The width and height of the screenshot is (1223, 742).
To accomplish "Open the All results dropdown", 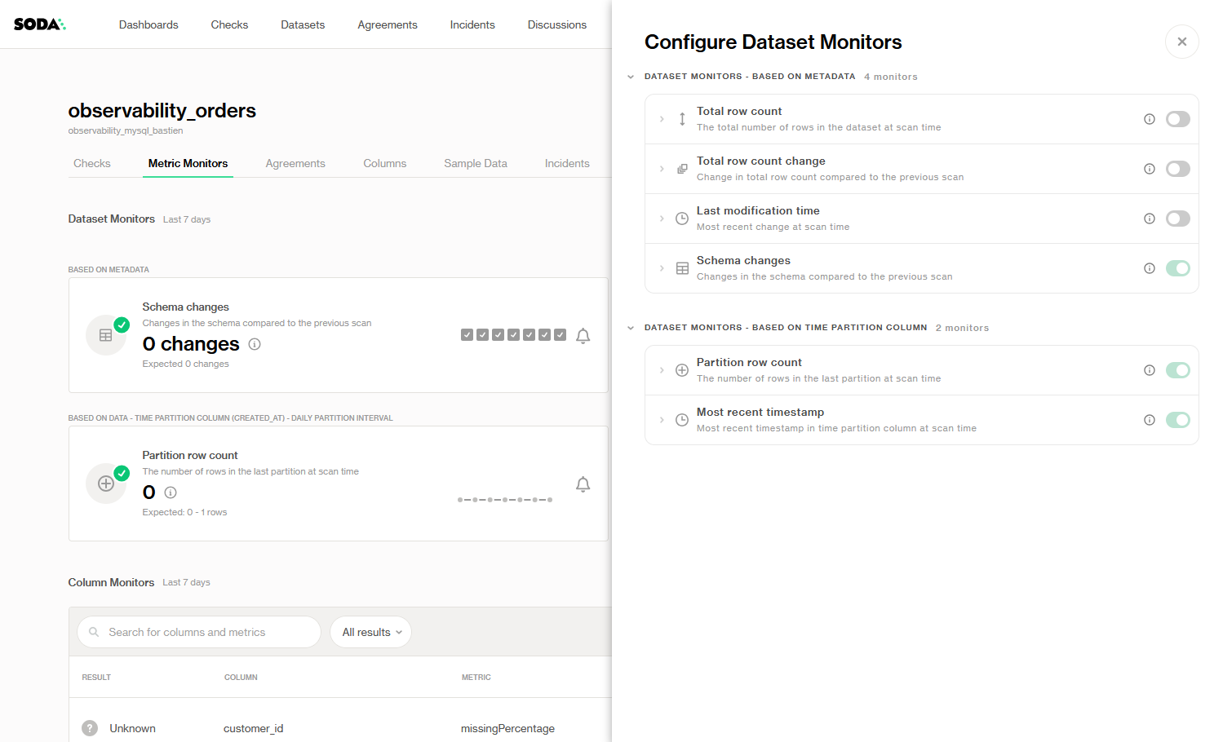I will pos(370,632).
